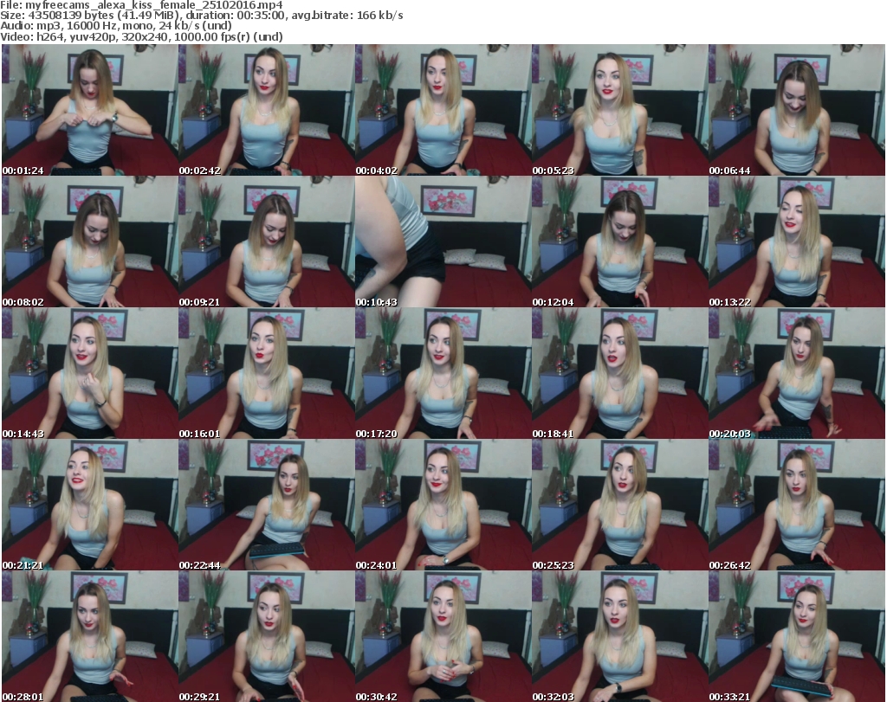Select the thumbnail at 00:06:44
The image size is (887, 702).
(x=796, y=110)
